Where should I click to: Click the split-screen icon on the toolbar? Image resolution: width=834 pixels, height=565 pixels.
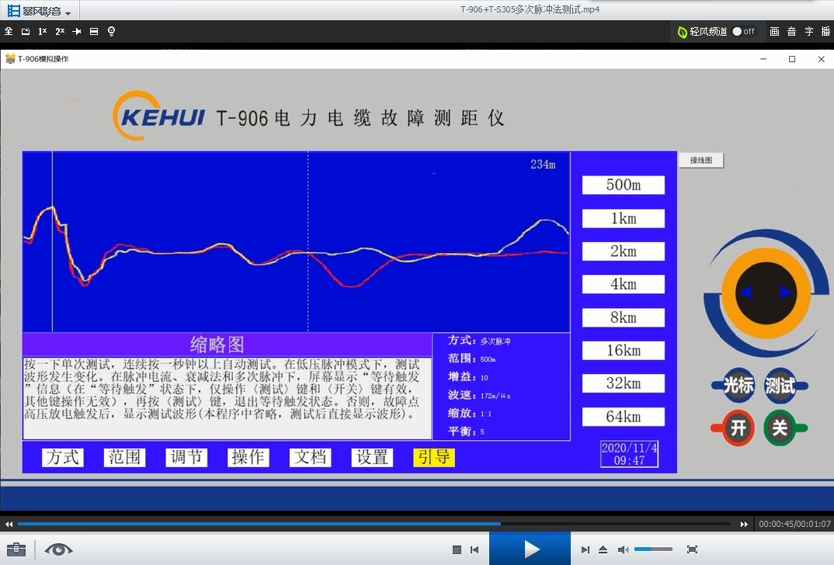click(x=94, y=32)
